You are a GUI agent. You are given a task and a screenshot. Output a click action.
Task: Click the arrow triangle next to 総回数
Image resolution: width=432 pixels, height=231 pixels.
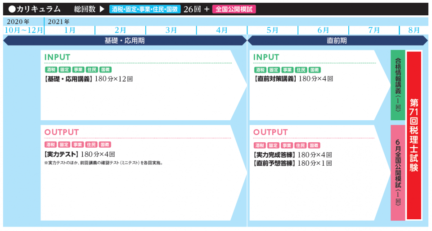pos(102,9)
